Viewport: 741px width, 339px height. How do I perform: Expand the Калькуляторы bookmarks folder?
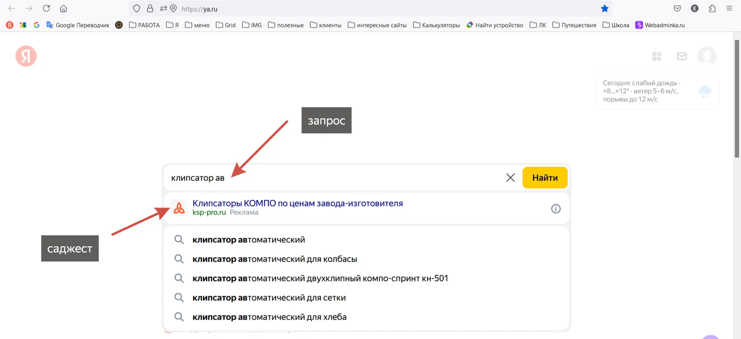click(x=436, y=25)
